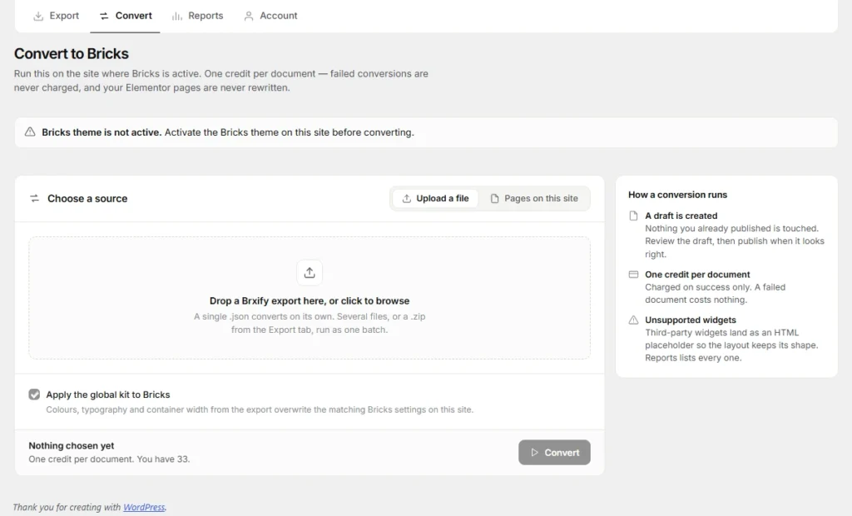Click drop zone to browse for Brxify export

tap(310, 297)
